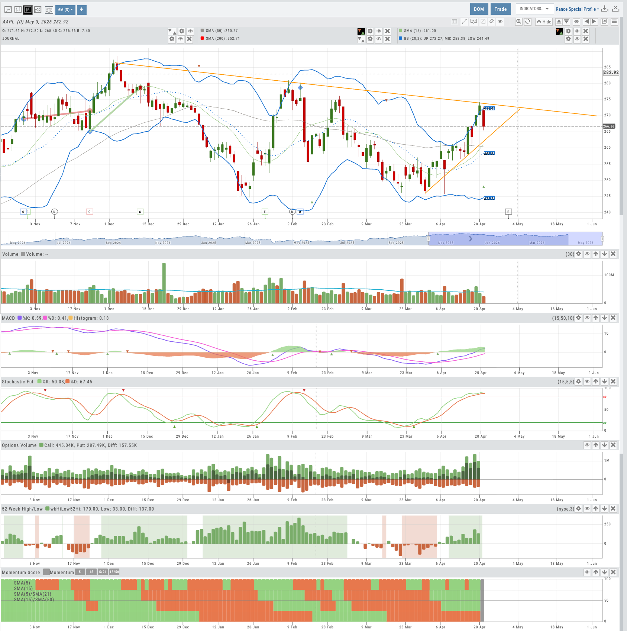Click the magnifier zoom-in icon
Screen dimensions: 627x631
click(x=518, y=22)
